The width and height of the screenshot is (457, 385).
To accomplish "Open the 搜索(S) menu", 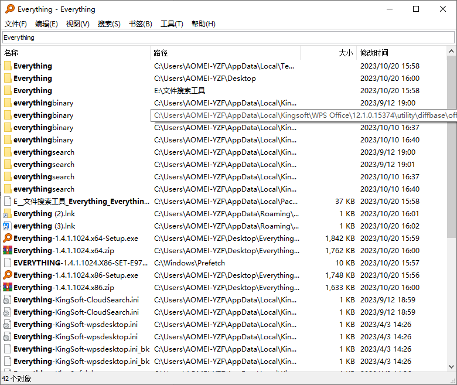I will (x=109, y=24).
